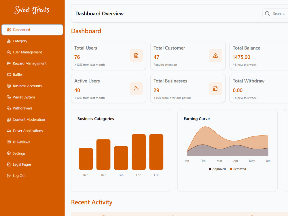Screen dimensions: 288x216
Task: Click the file icon in Total Businesses card
Action: click(215, 88)
